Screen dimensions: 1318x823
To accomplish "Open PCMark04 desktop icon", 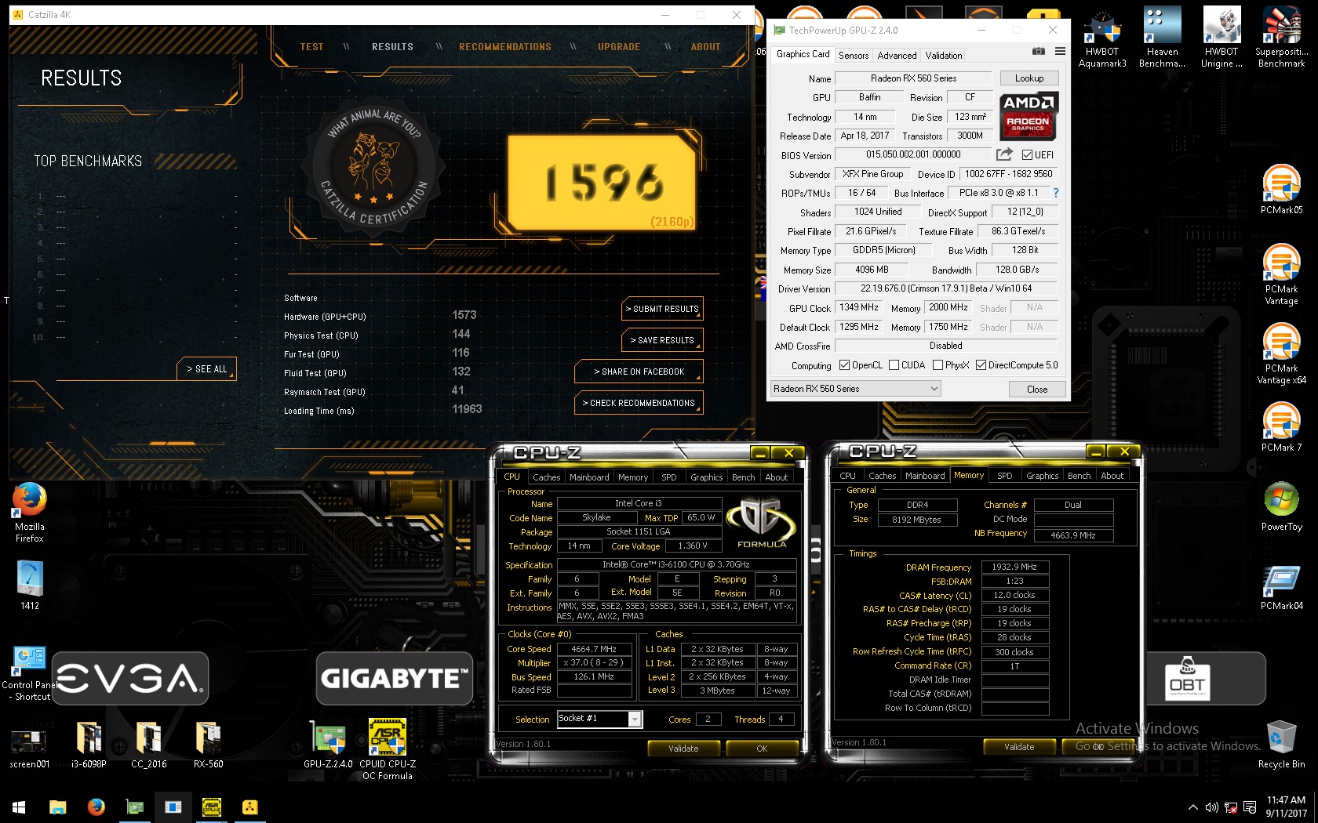I will pos(1281,586).
